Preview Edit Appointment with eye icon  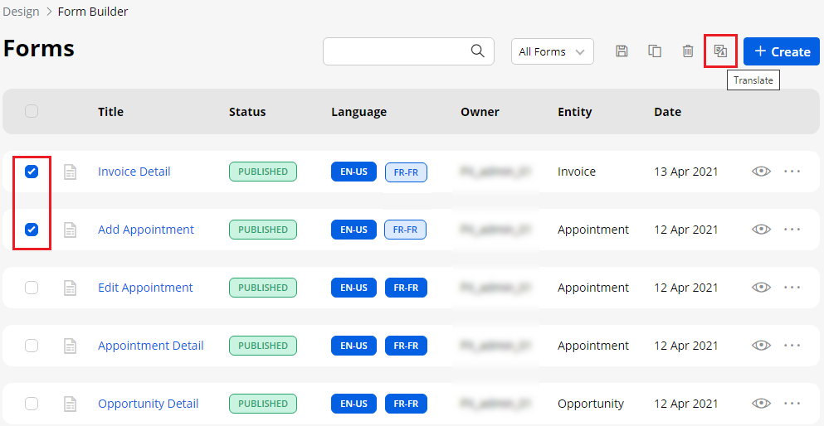pos(761,288)
